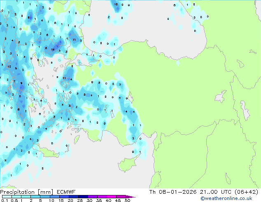Click the '50' legend scale label
Screen dimensions: 261x202
tap(127, 200)
